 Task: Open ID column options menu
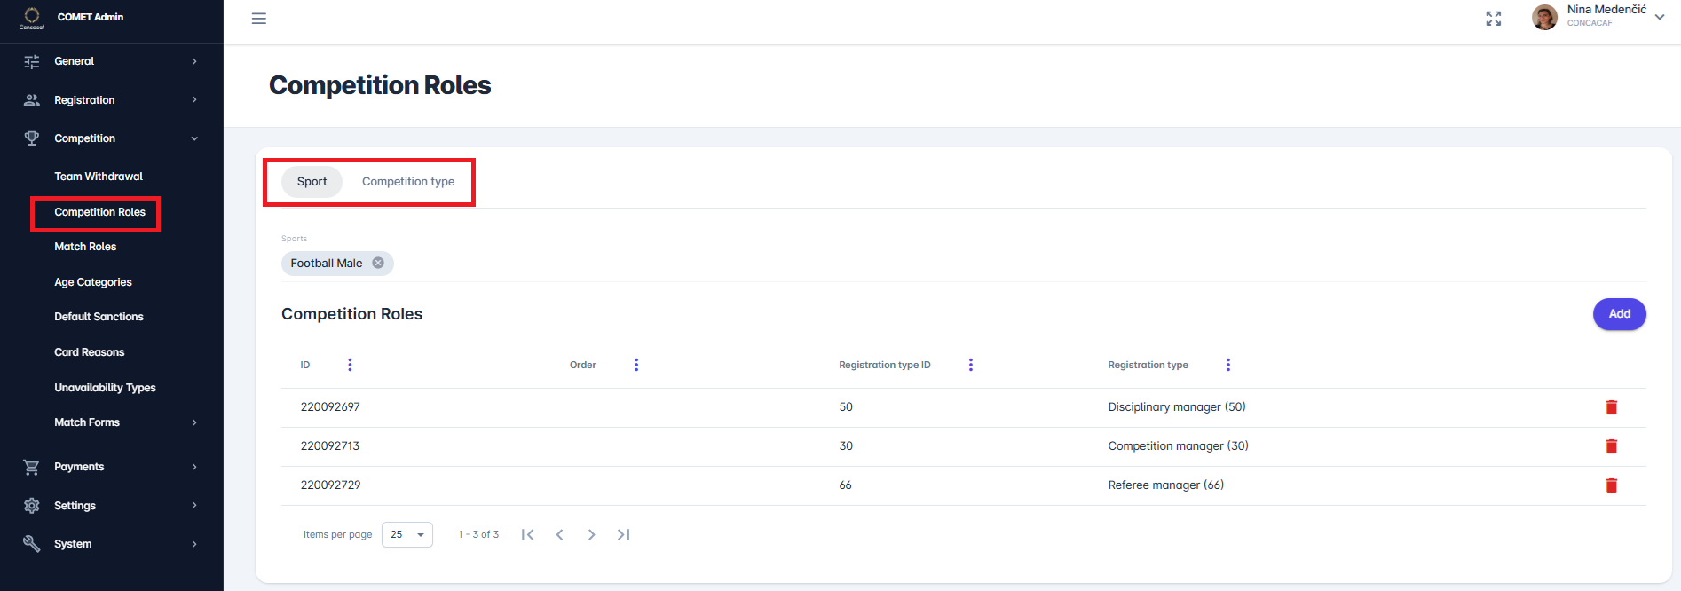(x=350, y=365)
